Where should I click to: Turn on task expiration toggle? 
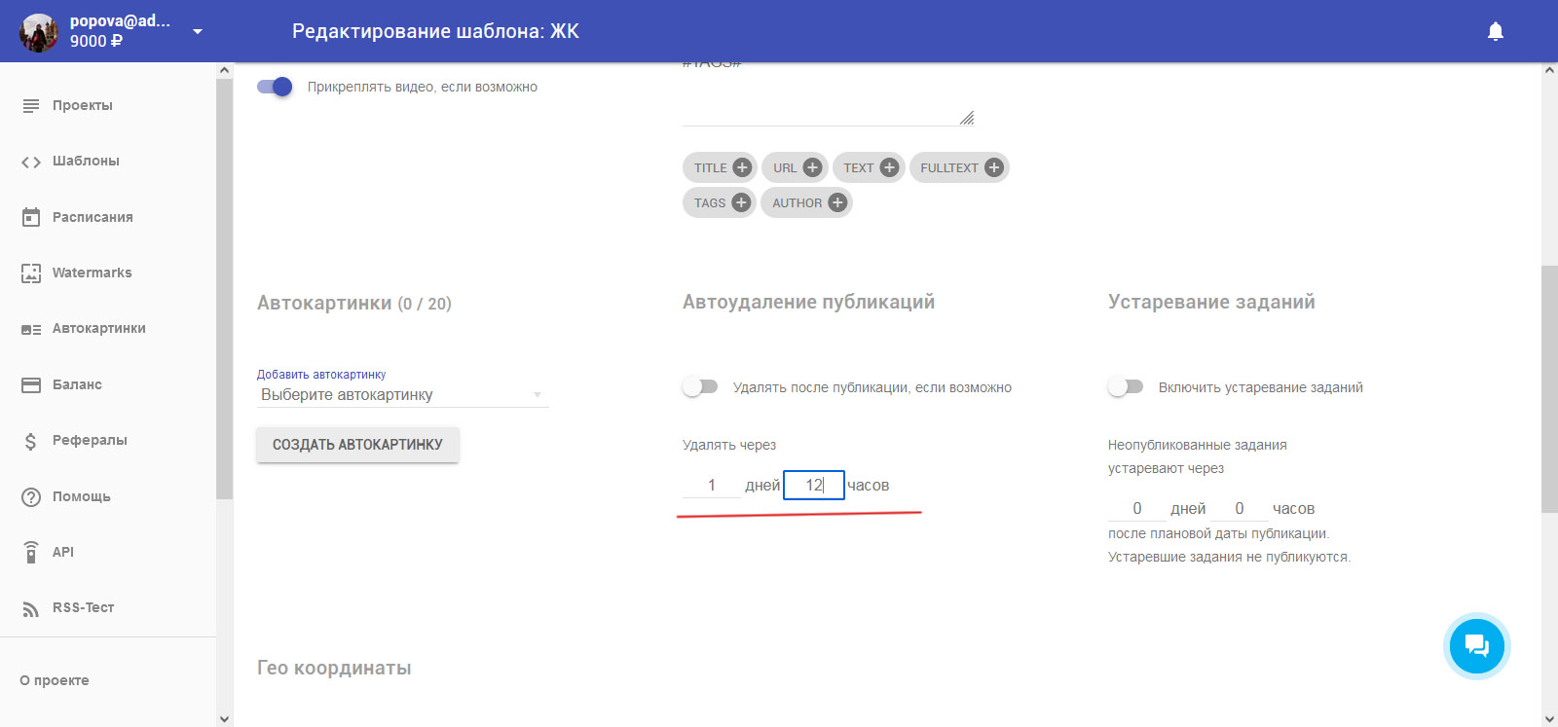[x=1126, y=387]
